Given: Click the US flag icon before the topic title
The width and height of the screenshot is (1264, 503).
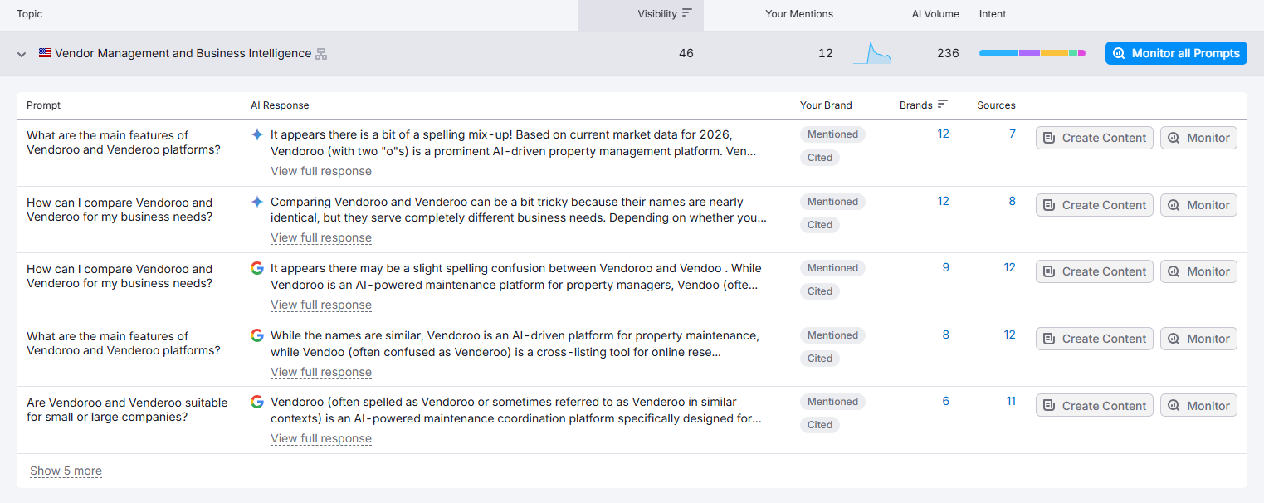Looking at the screenshot, I should pos(45,52).
